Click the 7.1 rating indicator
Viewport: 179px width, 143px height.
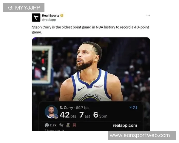(x=133, y=108)
